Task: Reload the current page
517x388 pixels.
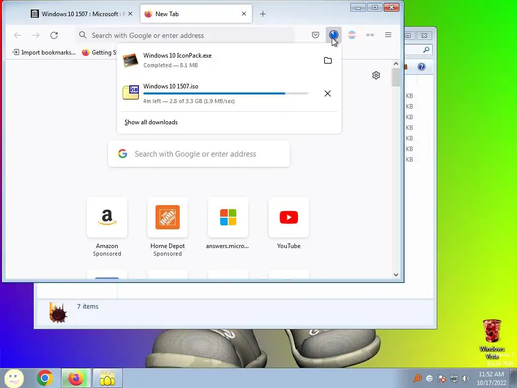Action: coord(54,35)
